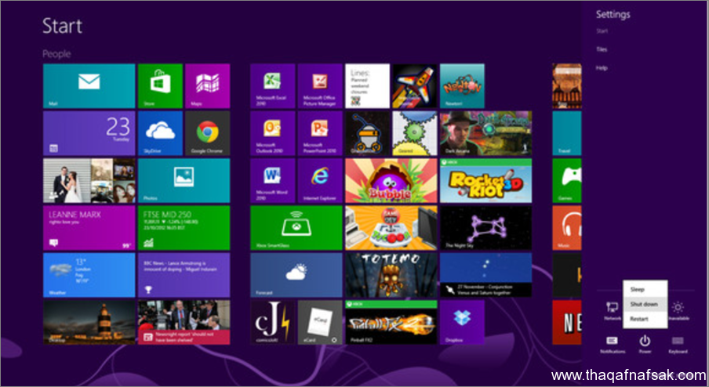Open the Venus and Saturn conjunction tile
709x387 pixels.
tap(486, 275)
